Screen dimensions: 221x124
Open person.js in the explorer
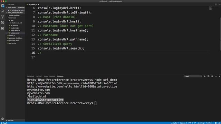pyautogui.click(x=12, y=43)
